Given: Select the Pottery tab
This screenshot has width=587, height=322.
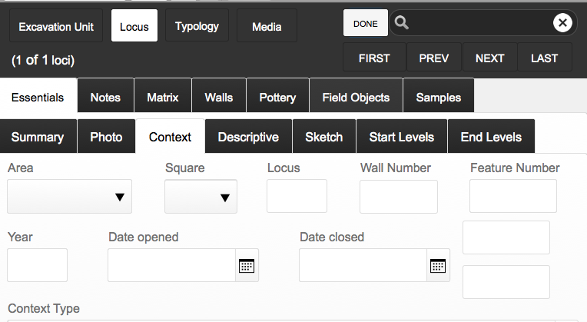Looking at the screenshot, I should click(278, 97).
